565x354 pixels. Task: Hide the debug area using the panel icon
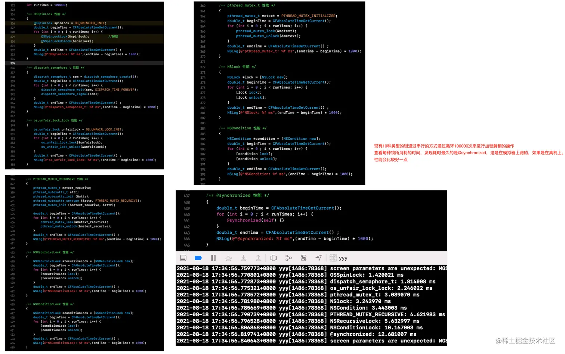click(183, 258)
